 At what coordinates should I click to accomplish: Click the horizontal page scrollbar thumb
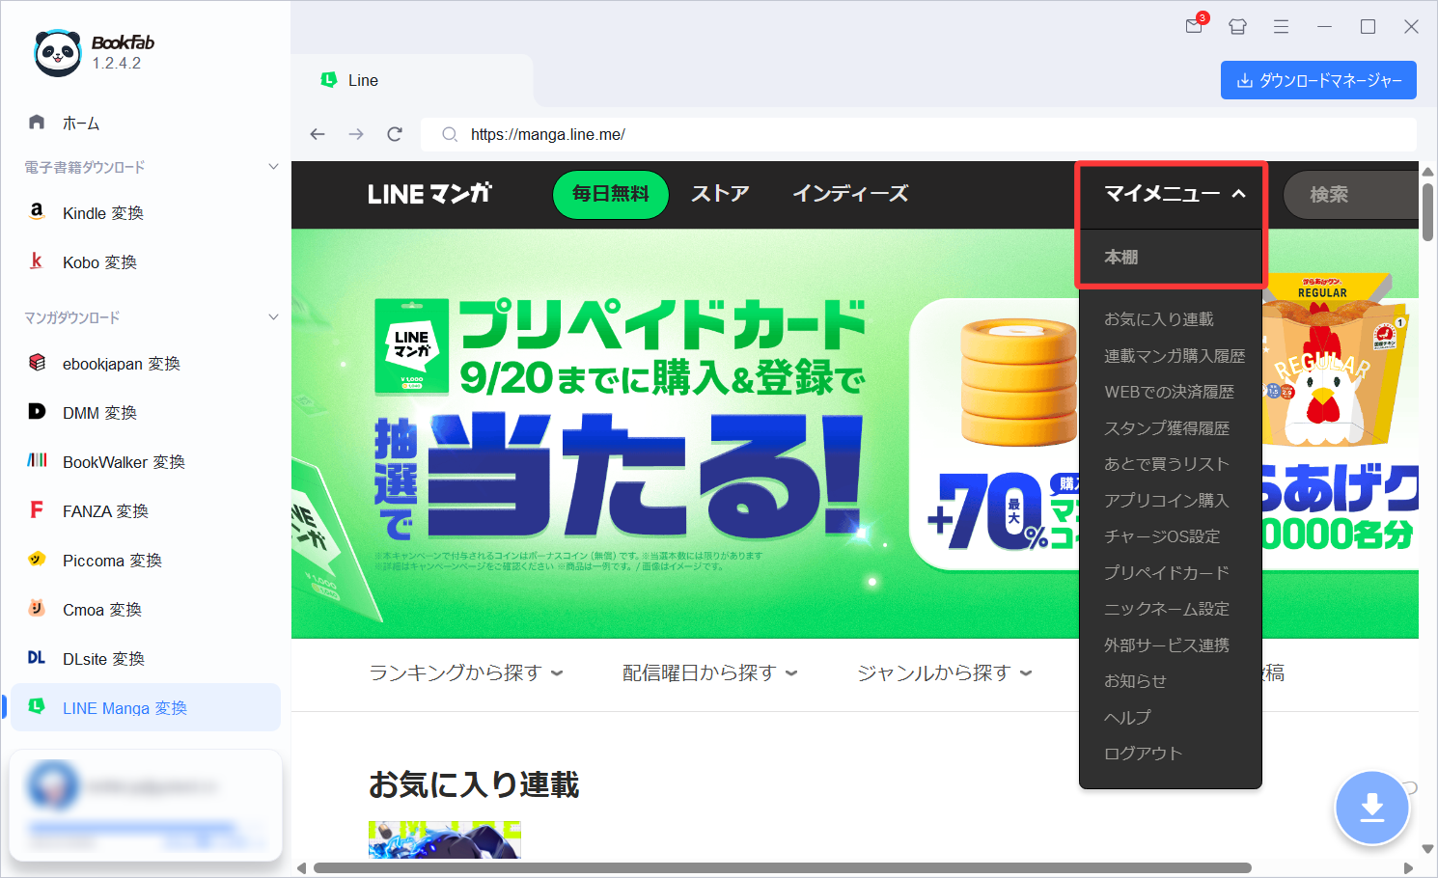pyautogui.click(x=782, y=867)
